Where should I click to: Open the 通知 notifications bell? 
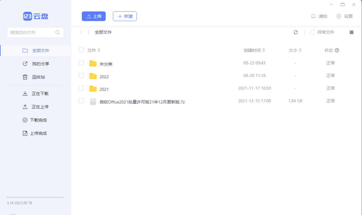[x=313, y=16]
